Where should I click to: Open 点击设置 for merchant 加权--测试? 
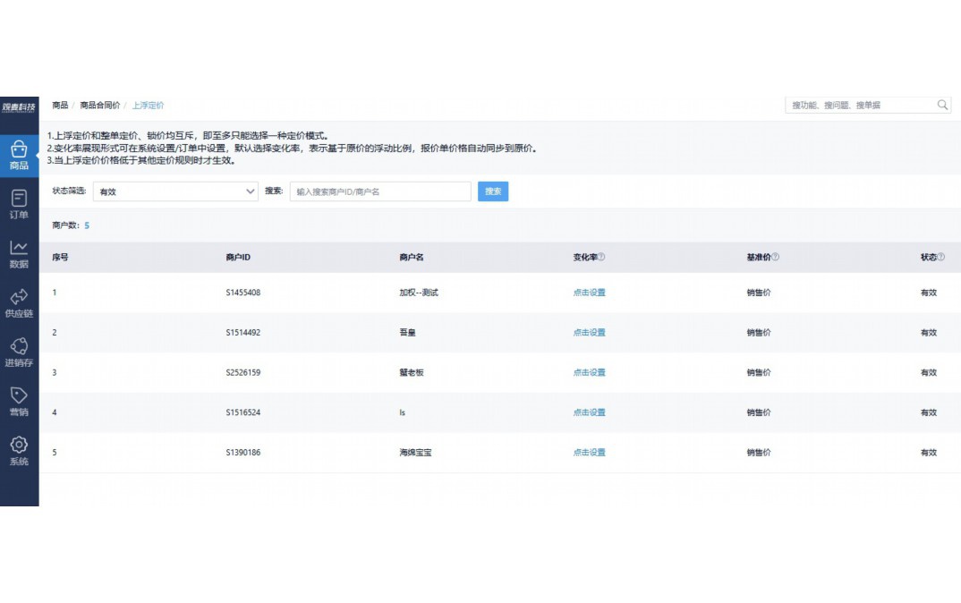click(x=591, y=292)
